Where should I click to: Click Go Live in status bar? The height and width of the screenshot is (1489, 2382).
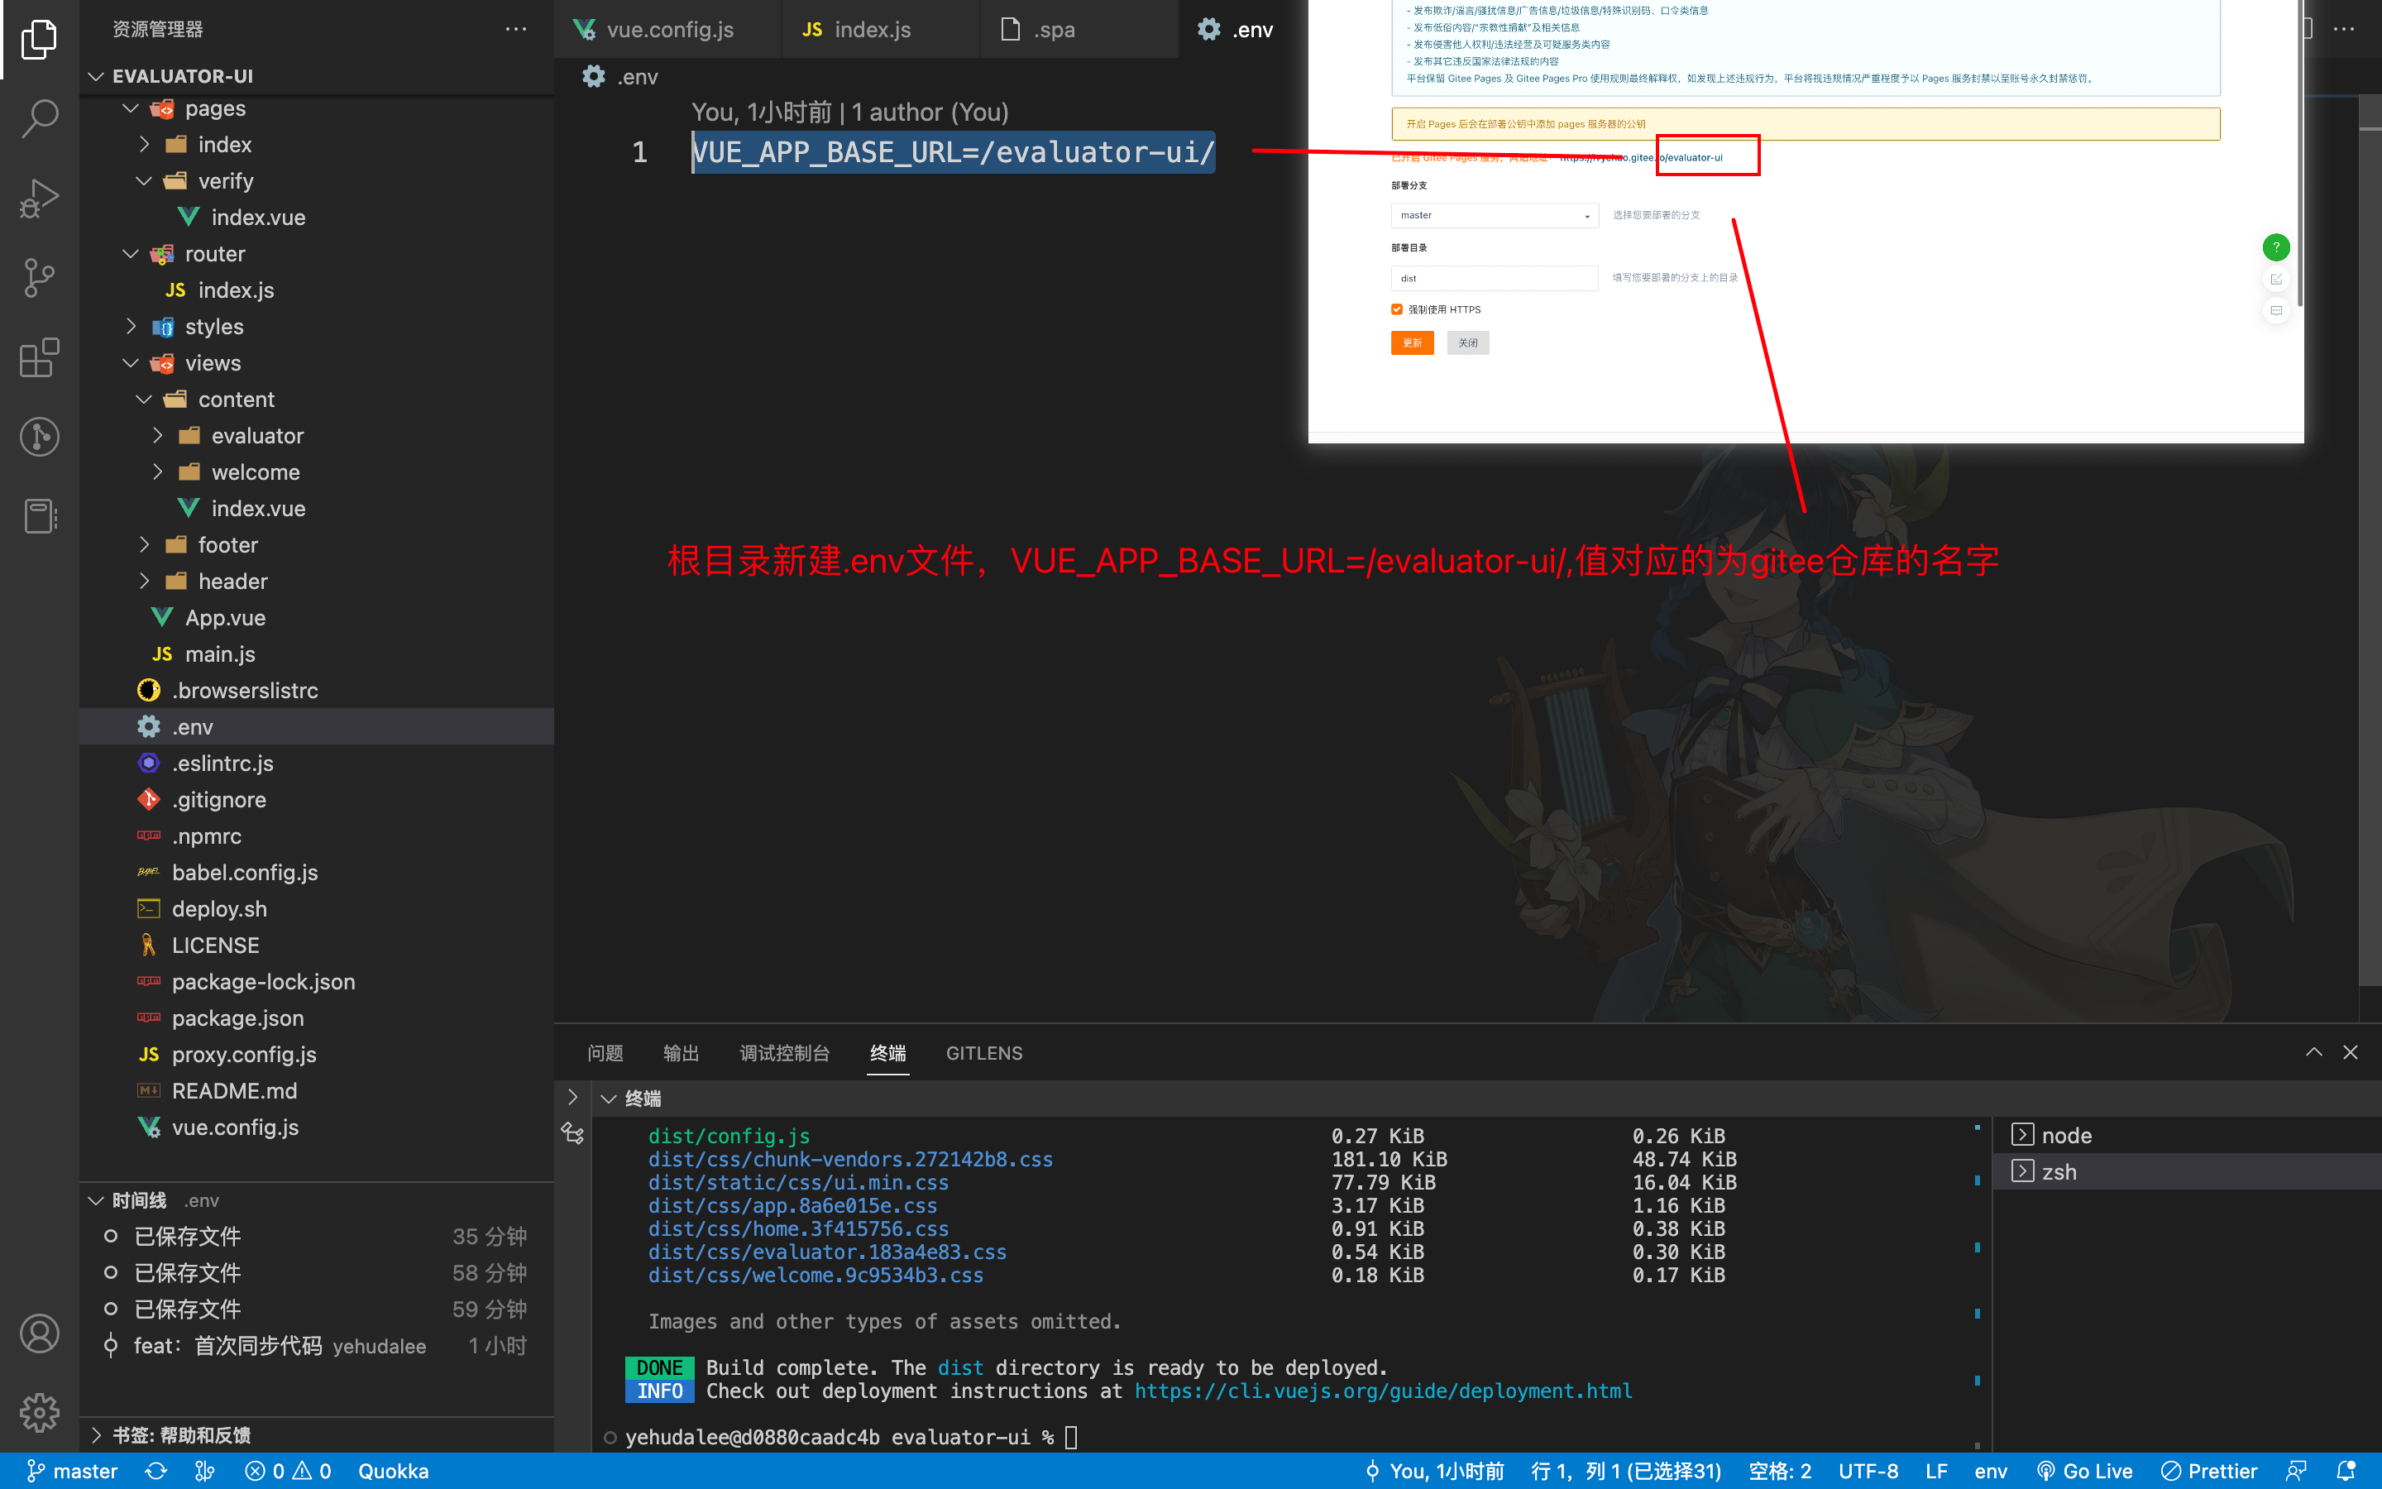pyautogui.click(x=2085, y=1472)
